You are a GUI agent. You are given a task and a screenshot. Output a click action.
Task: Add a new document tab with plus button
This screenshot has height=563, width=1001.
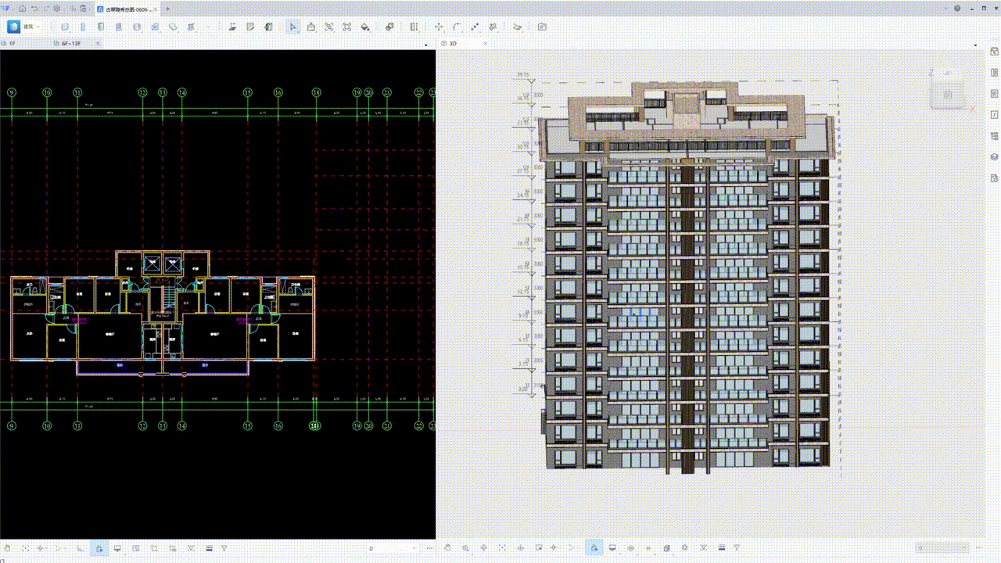[167, 9]
